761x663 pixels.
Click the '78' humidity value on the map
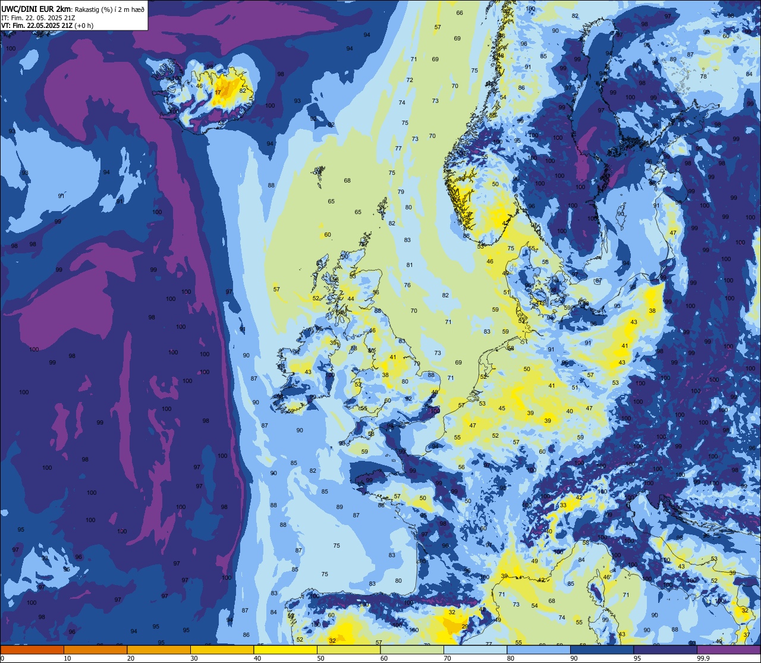703,77
